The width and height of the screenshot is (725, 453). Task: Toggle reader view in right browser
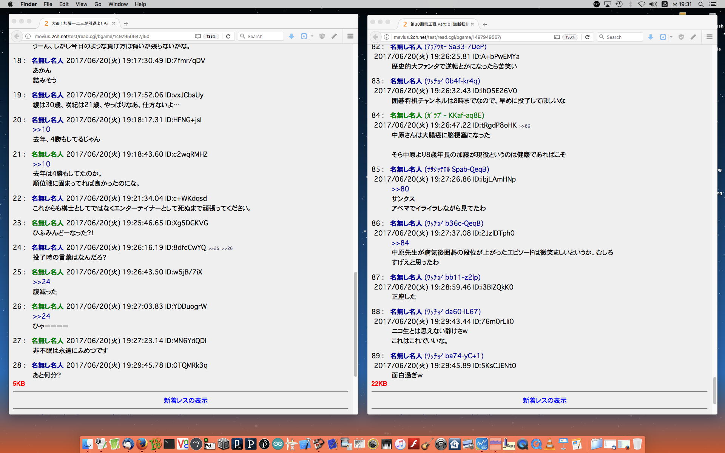557,37
